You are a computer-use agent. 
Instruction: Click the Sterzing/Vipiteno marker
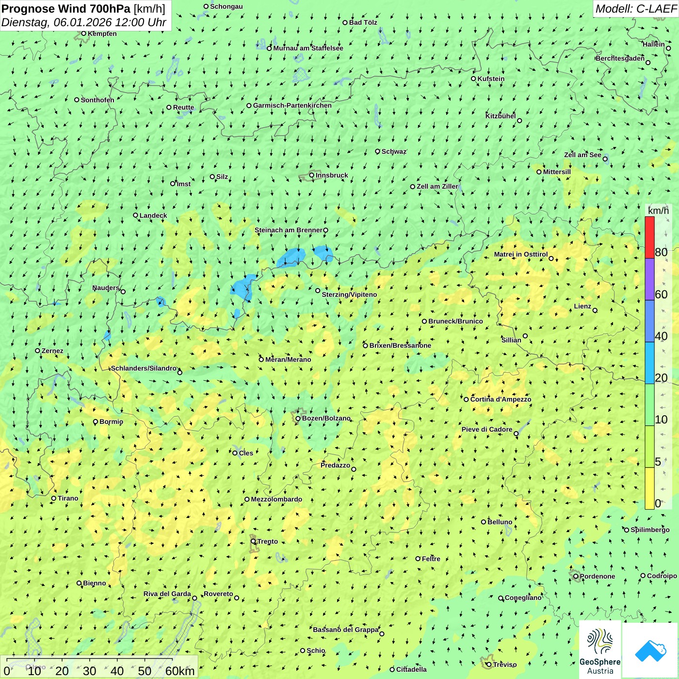[x=318, y=291]
